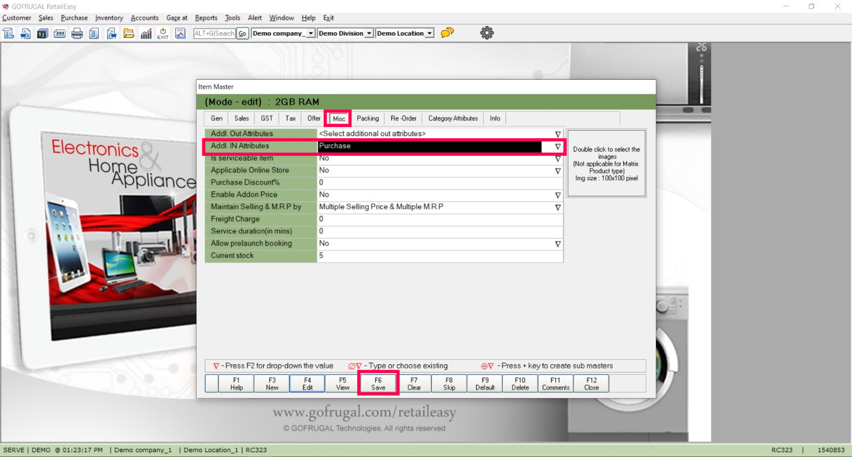Expand Maintain Selling & M.R.P by dropdown arrow
This screenshot has height=457, width=852.
point(558,207)
